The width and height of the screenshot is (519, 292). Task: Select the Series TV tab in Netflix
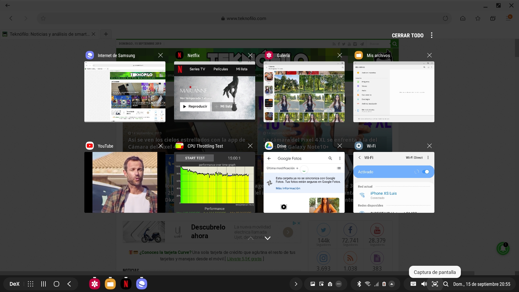[197, 69]
